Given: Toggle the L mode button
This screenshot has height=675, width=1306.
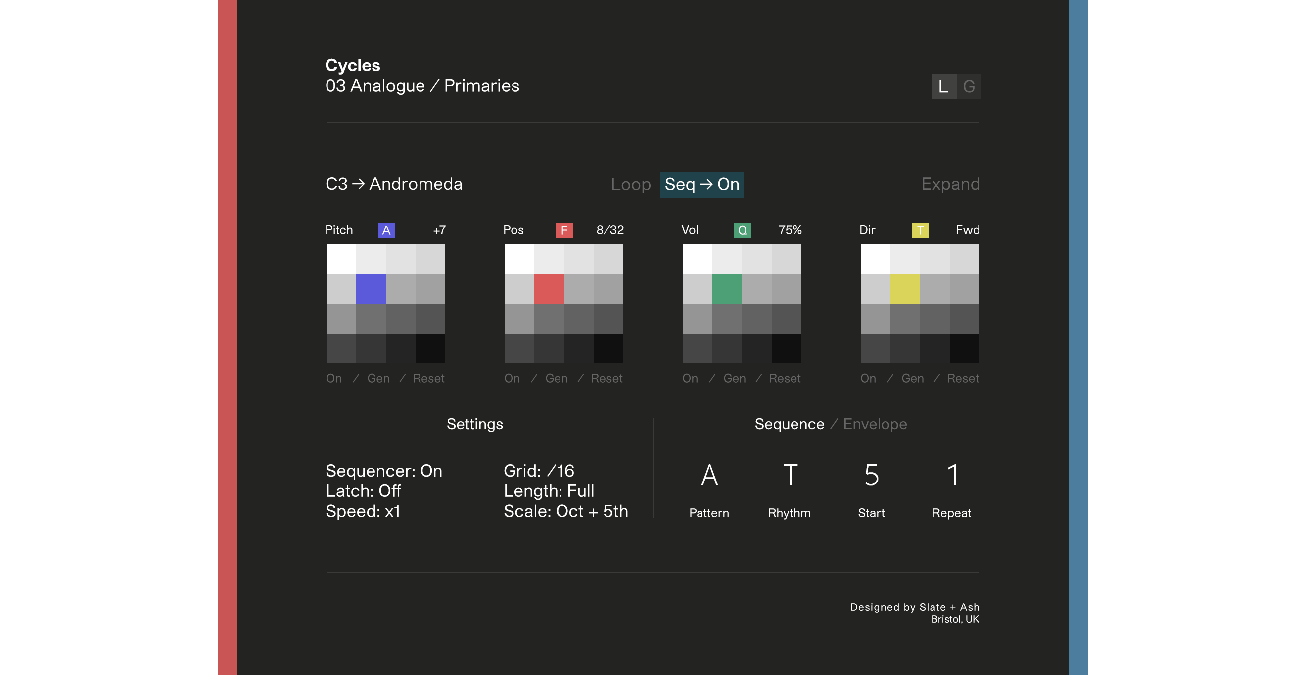Looking at the screenshot, I should pyautogui.click(x=943, y=87).
